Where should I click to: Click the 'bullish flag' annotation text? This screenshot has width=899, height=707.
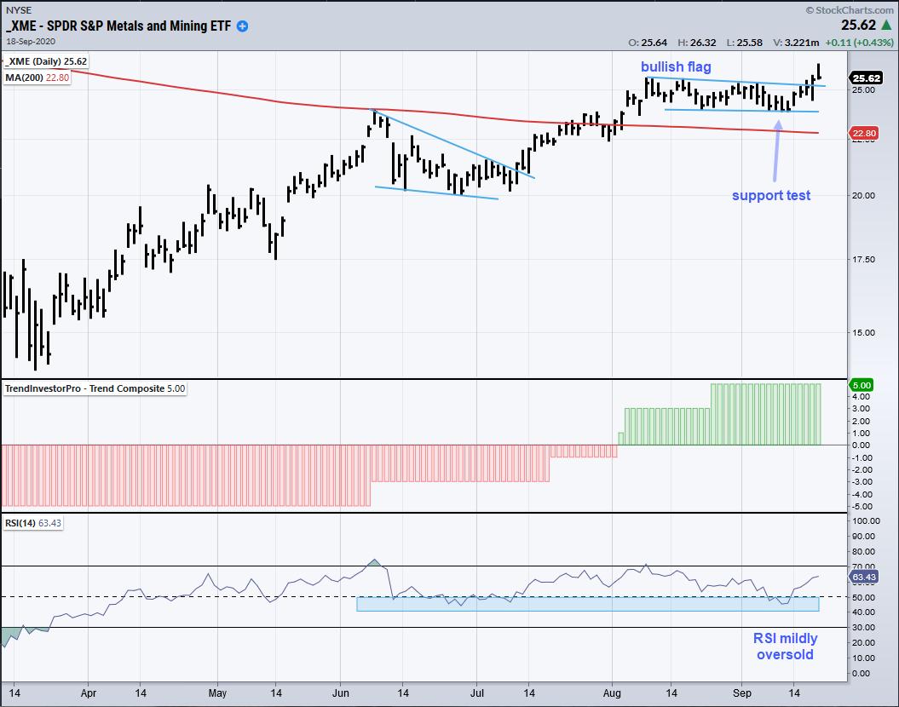pos(676,66)
